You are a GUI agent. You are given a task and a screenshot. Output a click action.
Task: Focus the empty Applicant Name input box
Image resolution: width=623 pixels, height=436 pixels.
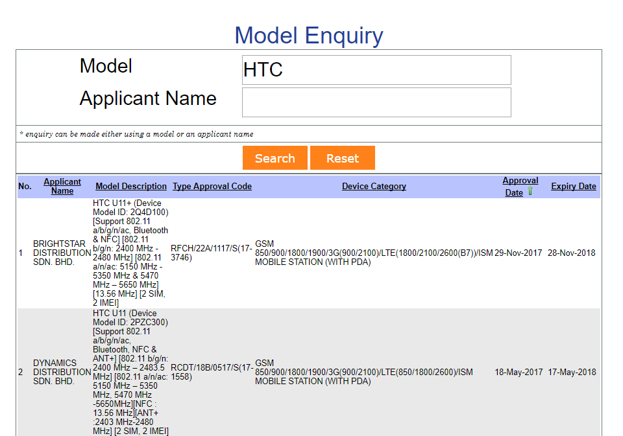coord(376,102)
